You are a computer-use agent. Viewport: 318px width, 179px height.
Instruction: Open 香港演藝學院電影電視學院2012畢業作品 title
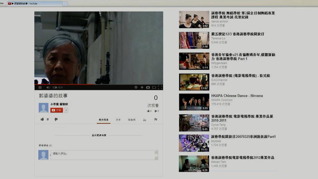243,157
